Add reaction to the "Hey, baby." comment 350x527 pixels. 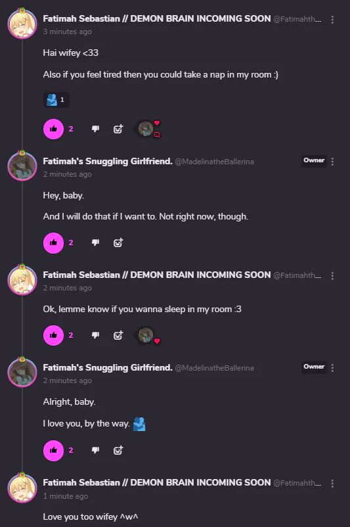[x=118, y=242]
